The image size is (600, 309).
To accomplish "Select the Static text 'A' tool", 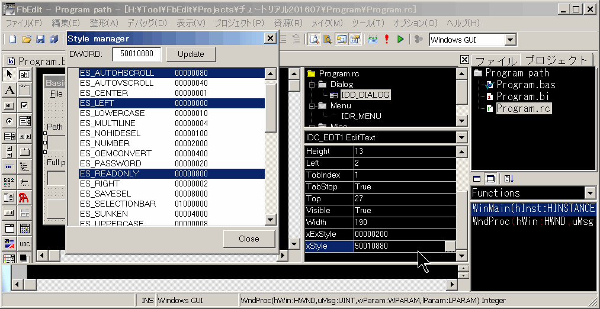I will tap(9, 90).
